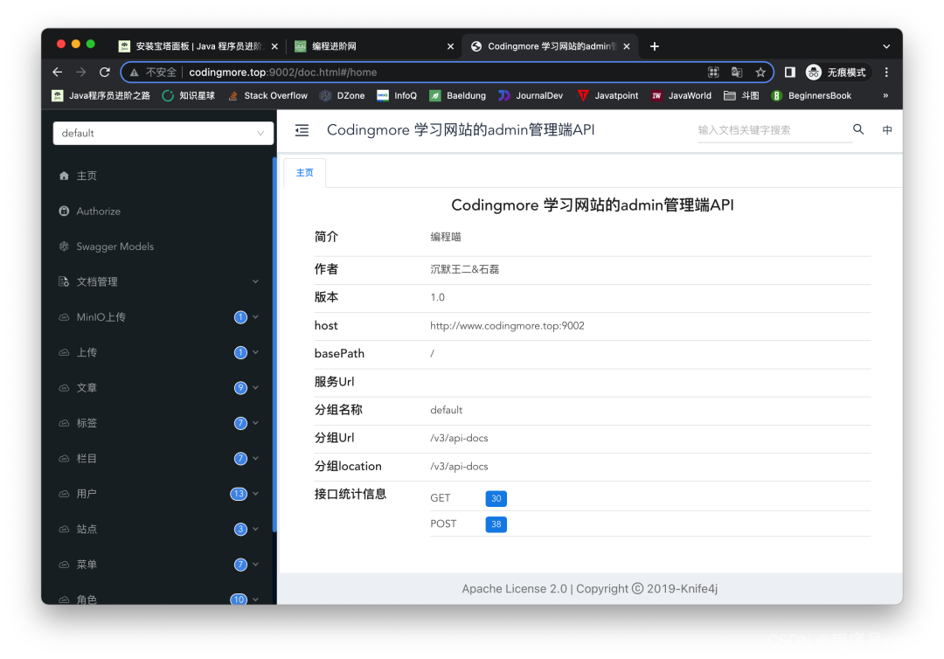Click the sidebar vertical scrollbar

coord(274,345)
